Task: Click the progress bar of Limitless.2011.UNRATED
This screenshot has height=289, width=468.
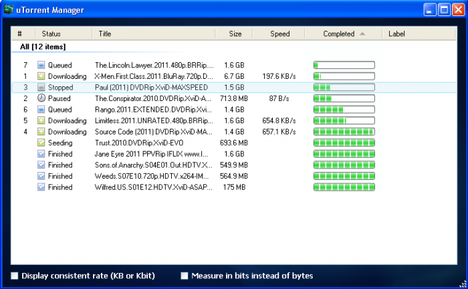Action: 344,120
